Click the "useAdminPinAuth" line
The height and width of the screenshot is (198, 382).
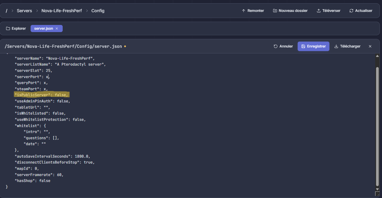tap(42, 101)
